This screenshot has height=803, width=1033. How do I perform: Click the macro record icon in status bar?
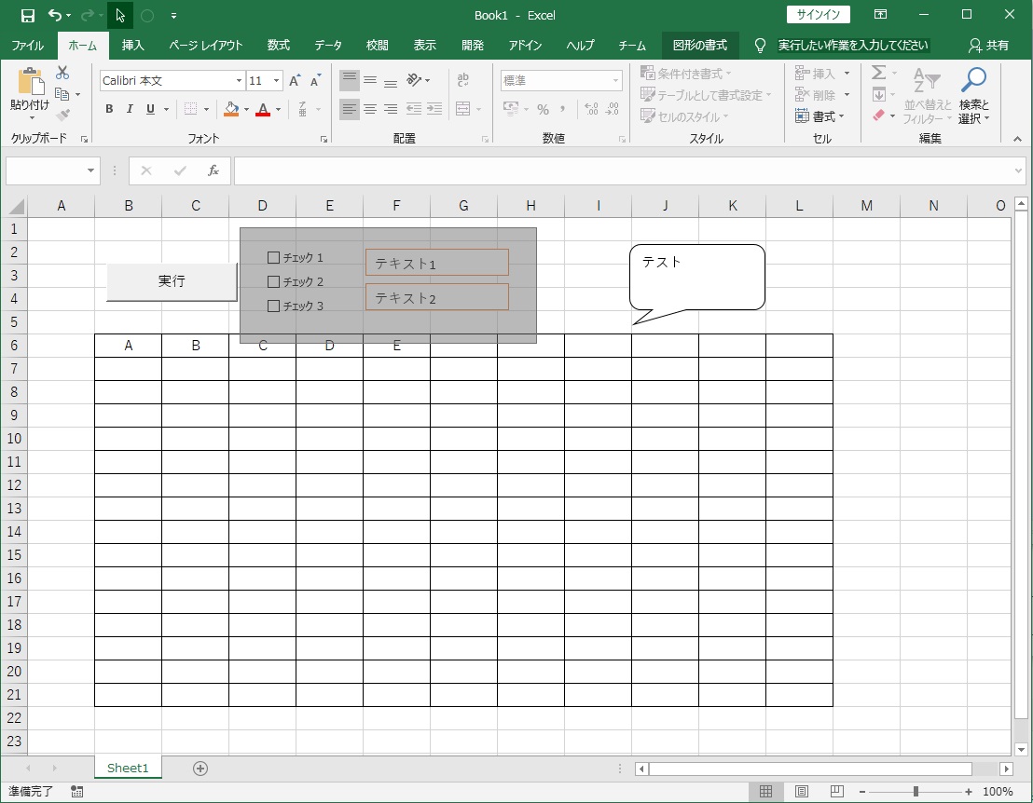(x=77, y=791)
